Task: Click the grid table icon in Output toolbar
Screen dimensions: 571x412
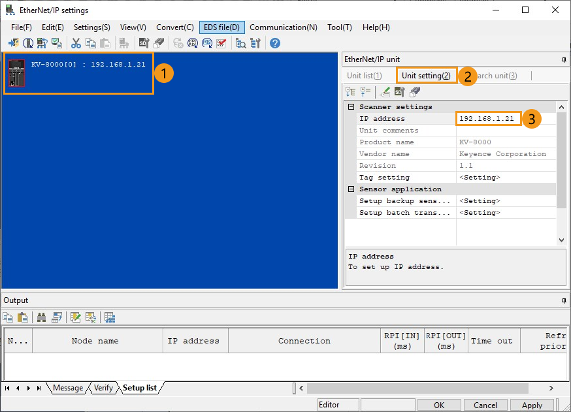Action: 110,318
